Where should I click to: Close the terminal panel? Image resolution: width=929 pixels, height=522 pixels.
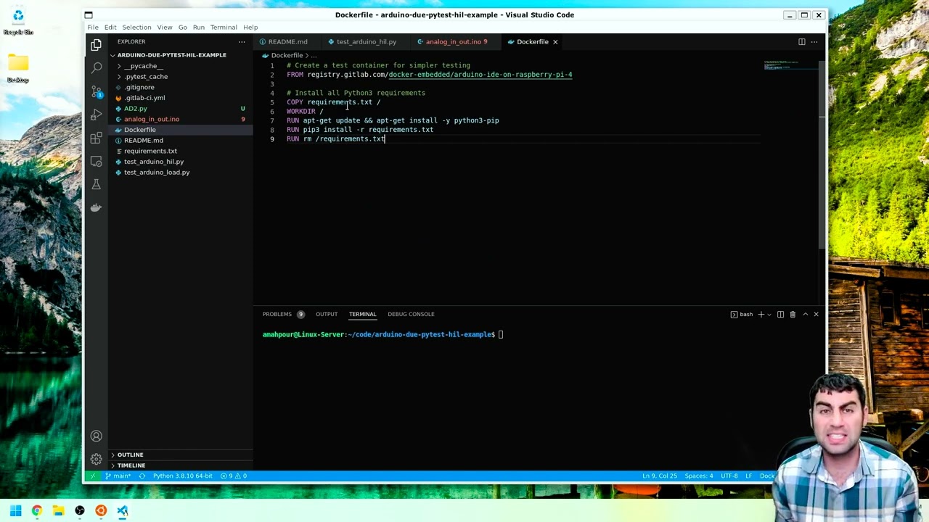pyautogui.click(x=816, y=314)
